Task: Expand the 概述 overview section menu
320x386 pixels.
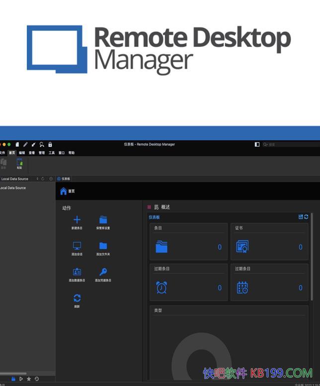Action: (149, 207)
